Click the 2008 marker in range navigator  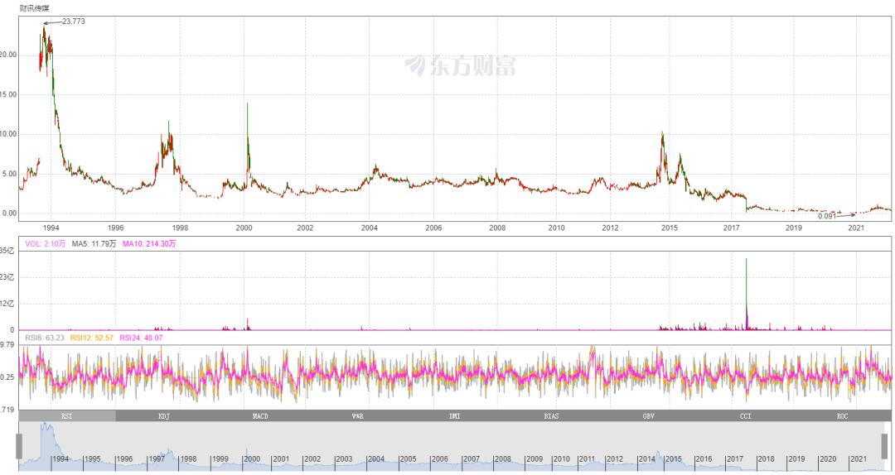coord(503,458)
